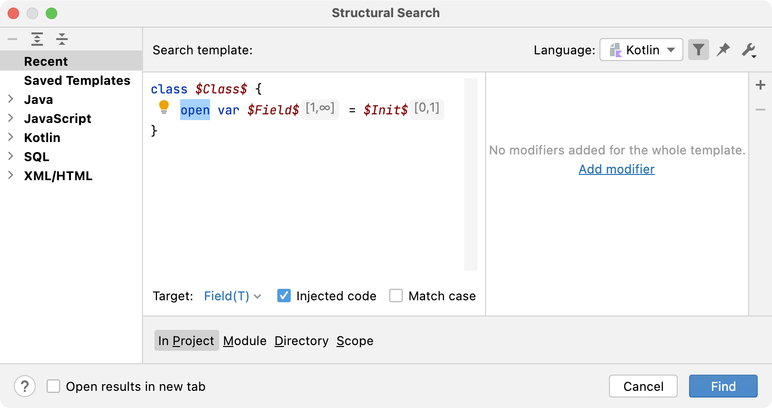Select Saved Templates in the sidebar
The height and width of the screenshot is (408, 772).
(x=77, y=81)
